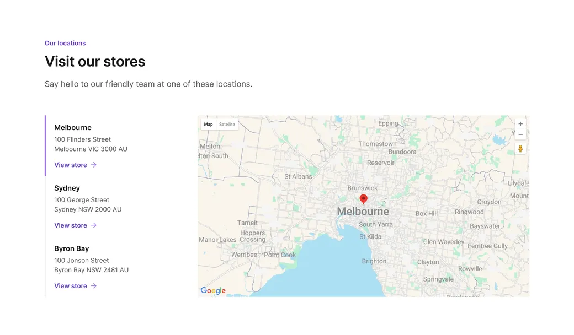Click the Google logo on the map
The image size is (574, 335).
(213, 290)
